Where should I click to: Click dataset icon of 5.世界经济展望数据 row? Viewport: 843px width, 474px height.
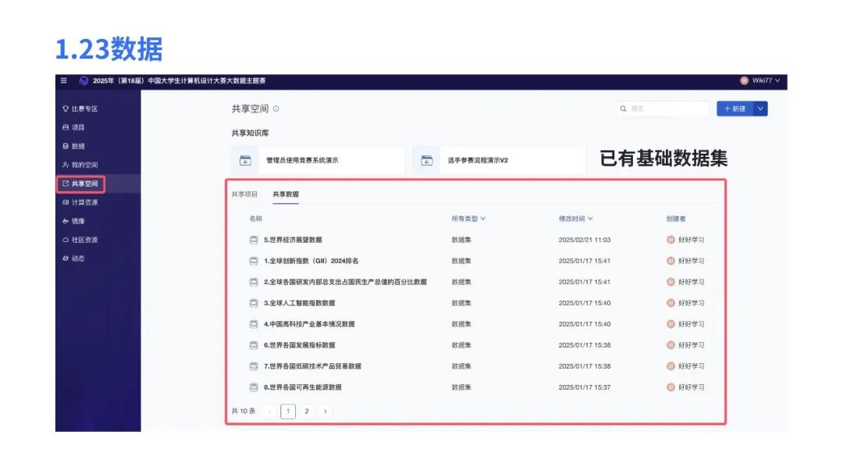(254, 240)
